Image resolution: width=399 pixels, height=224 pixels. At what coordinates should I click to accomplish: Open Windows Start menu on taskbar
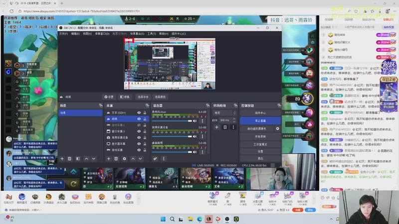[x=163, y=219]
